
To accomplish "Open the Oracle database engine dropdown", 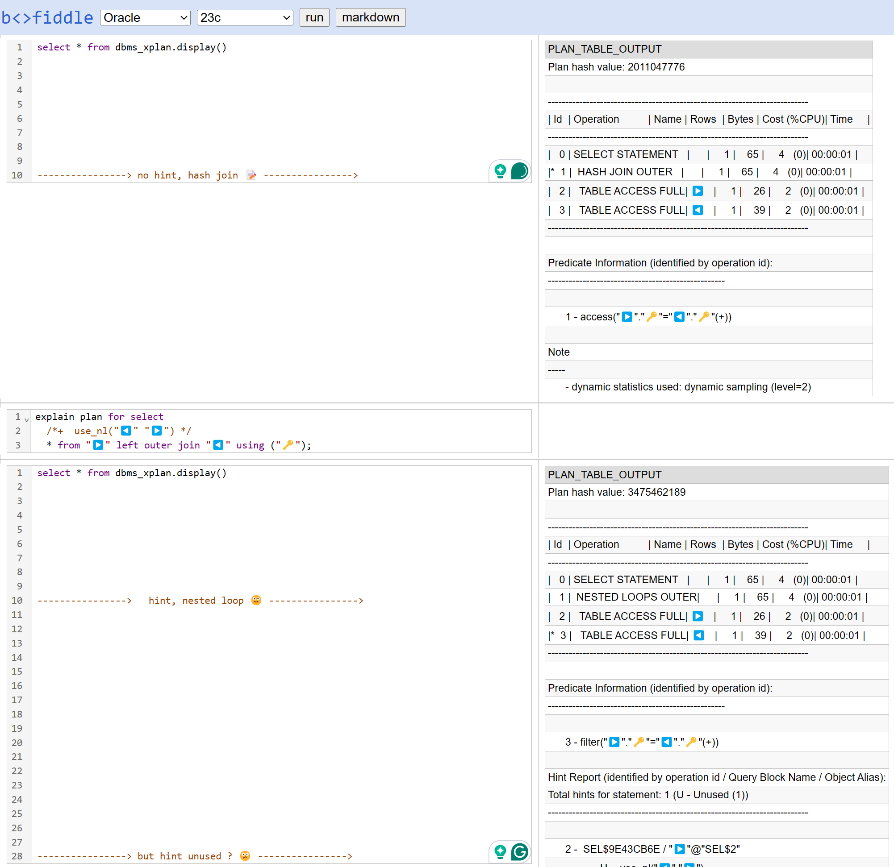I will pos(145,17).
